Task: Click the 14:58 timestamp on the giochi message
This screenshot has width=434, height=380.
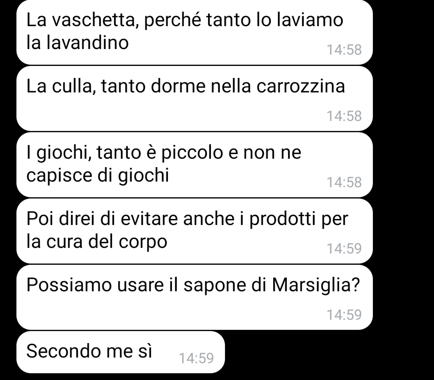Action: [344, 182]
